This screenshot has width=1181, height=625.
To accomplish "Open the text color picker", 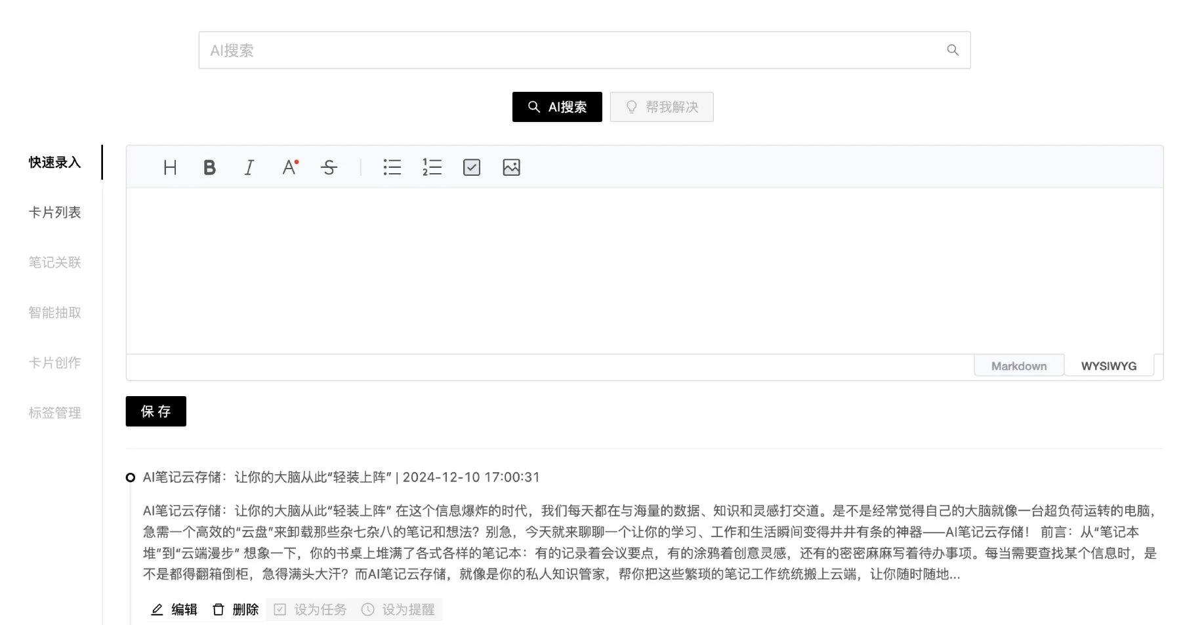I will [x=289, y=167].
